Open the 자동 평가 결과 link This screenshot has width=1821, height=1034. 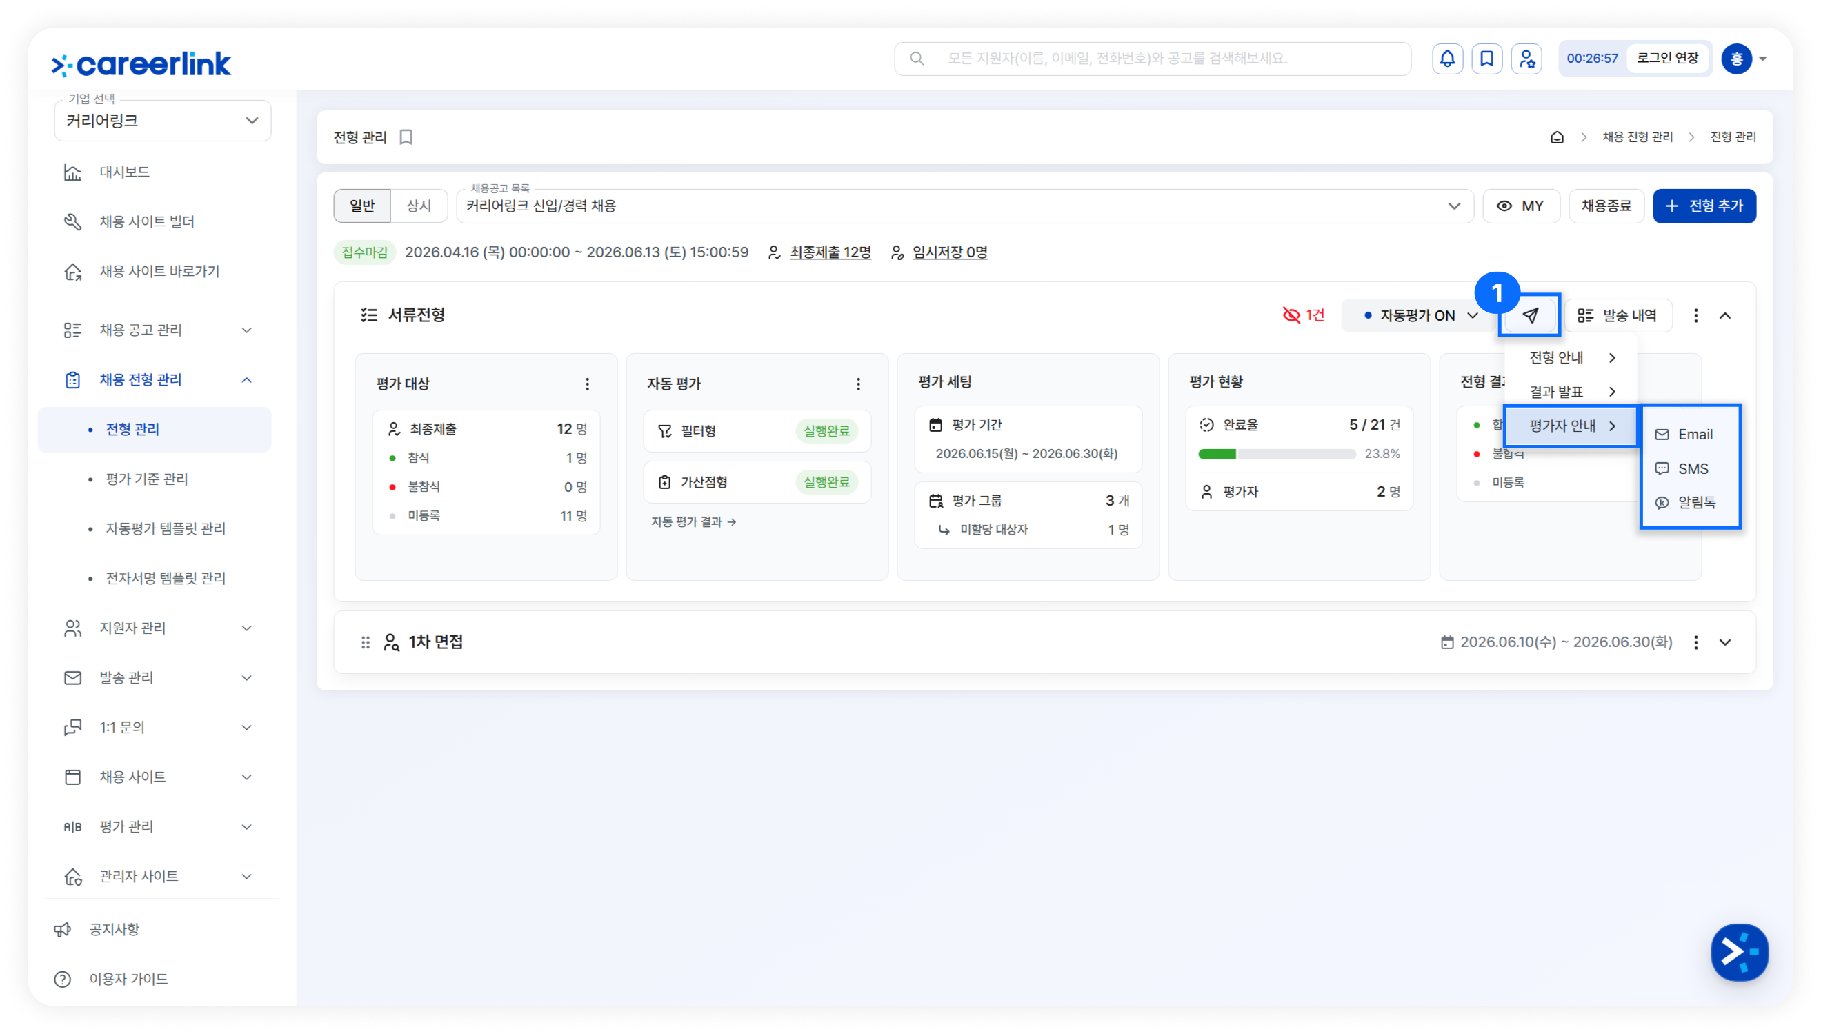(x=694, y=522)
